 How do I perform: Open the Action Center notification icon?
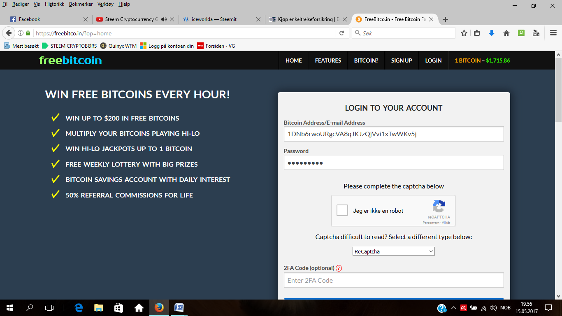tap(548, 308)
